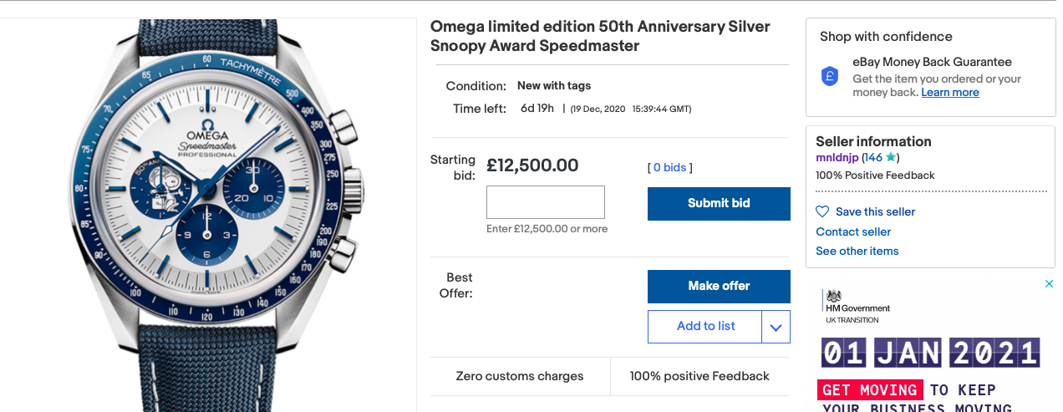Click the See other items link

coord(857,251)
